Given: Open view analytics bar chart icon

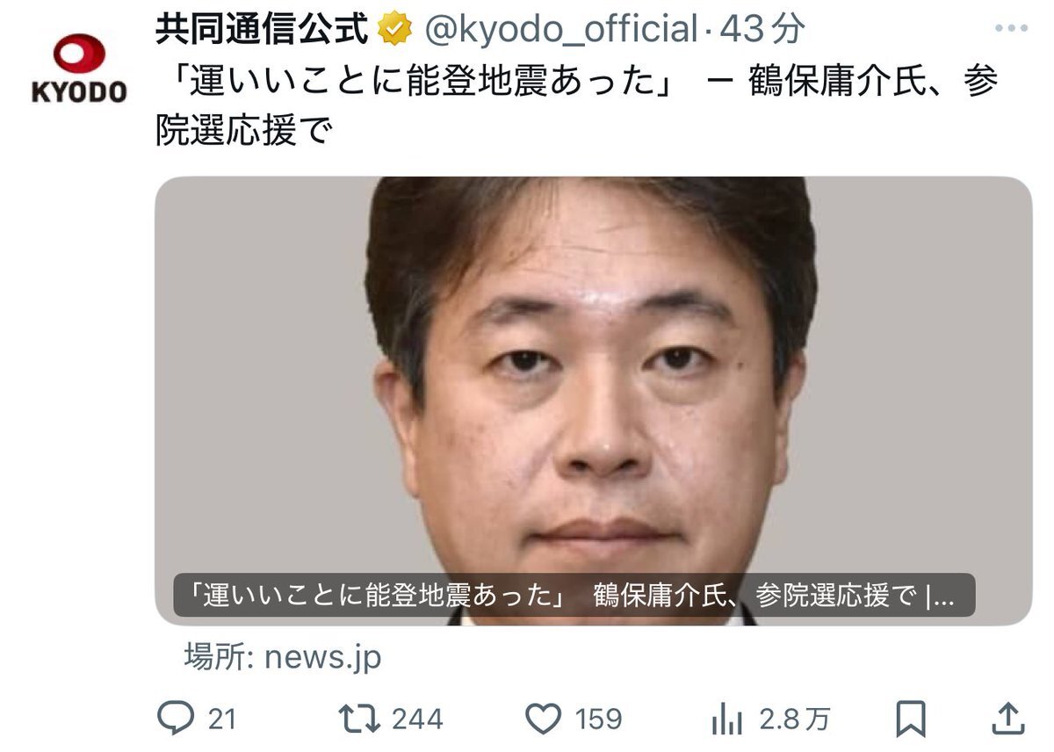Looking at the screenshot, I should pyautogui.click(x=726, y=720).
